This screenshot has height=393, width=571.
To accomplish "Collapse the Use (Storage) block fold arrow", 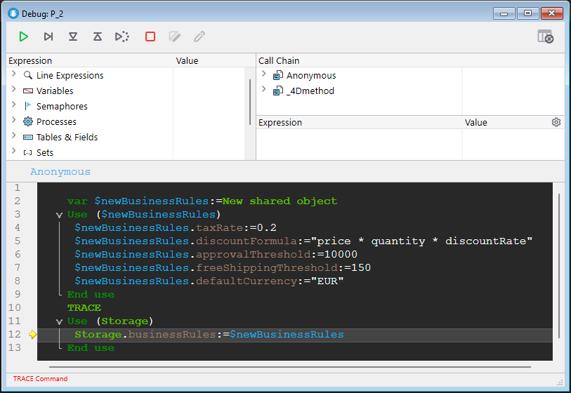I will coord(59,321).
